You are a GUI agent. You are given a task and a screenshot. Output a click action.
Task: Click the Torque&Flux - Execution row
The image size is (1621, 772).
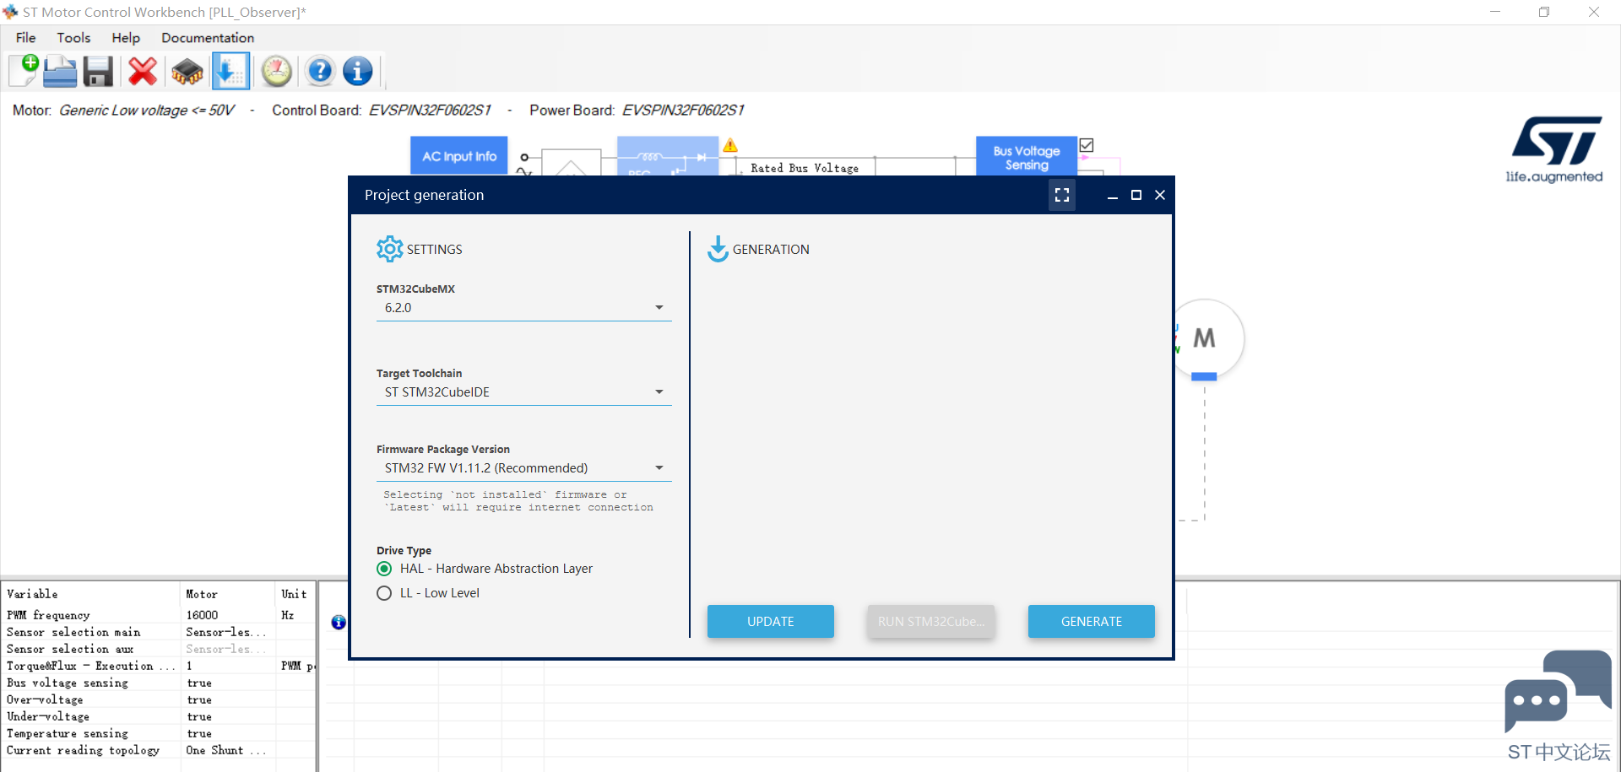coord(159,666)
